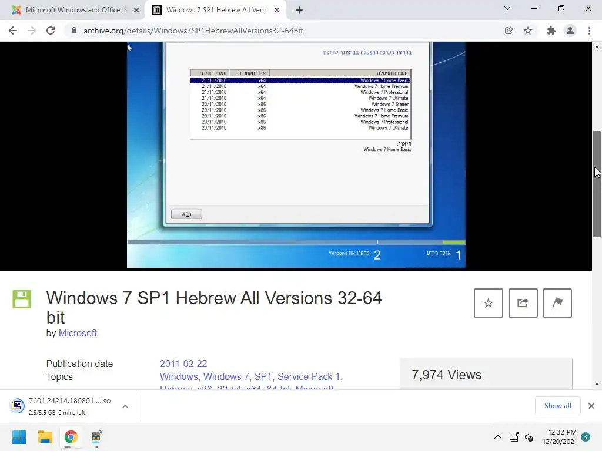Close the downloads bar
This screenshot has width=602, height=451.
tap(591, 406)
